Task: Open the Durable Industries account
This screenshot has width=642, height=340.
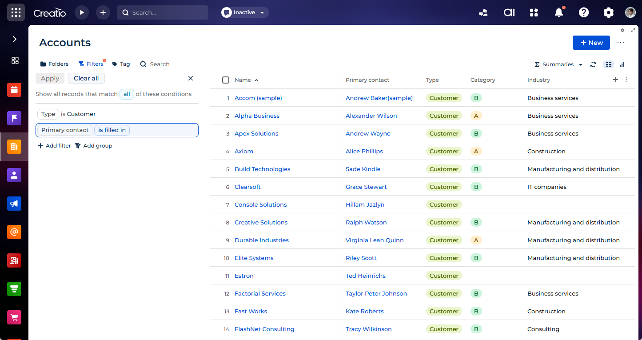Action: (262, 240)
